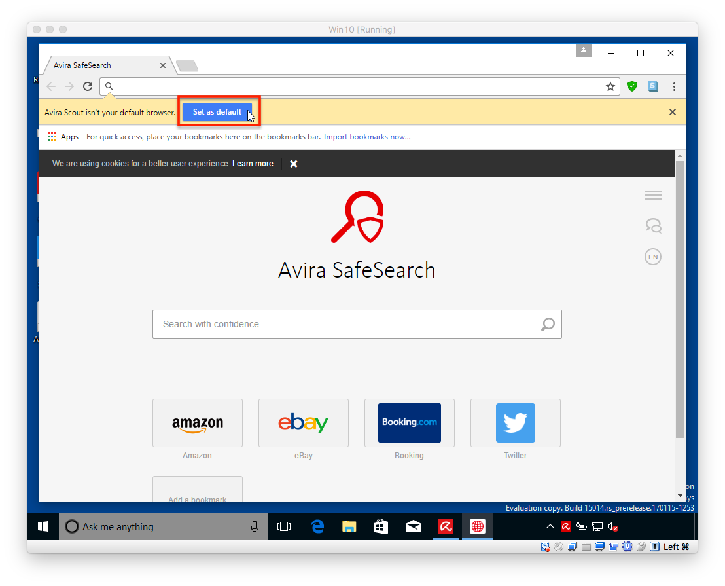
Task: Launch Microsoft Edge from the taskbar
Action: click(x=317, y=526)
